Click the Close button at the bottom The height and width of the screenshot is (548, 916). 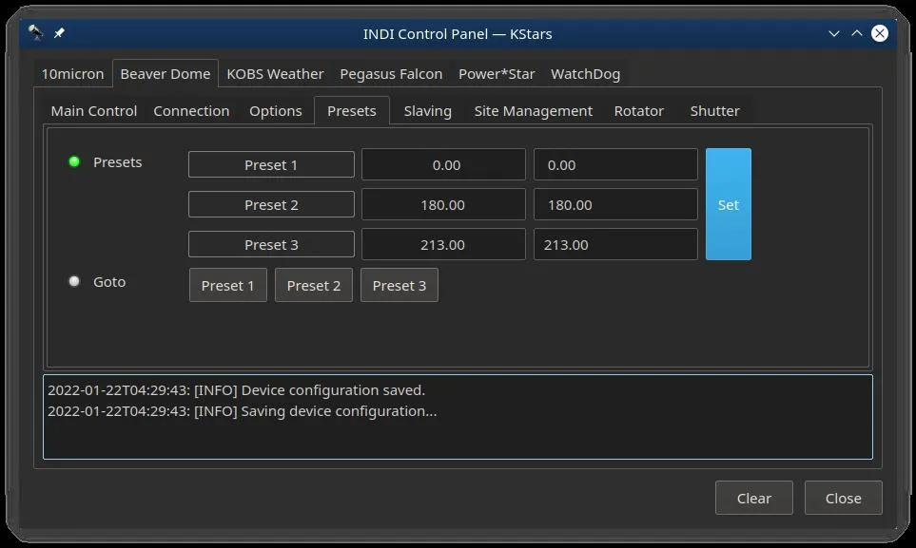tap(844, 498)
